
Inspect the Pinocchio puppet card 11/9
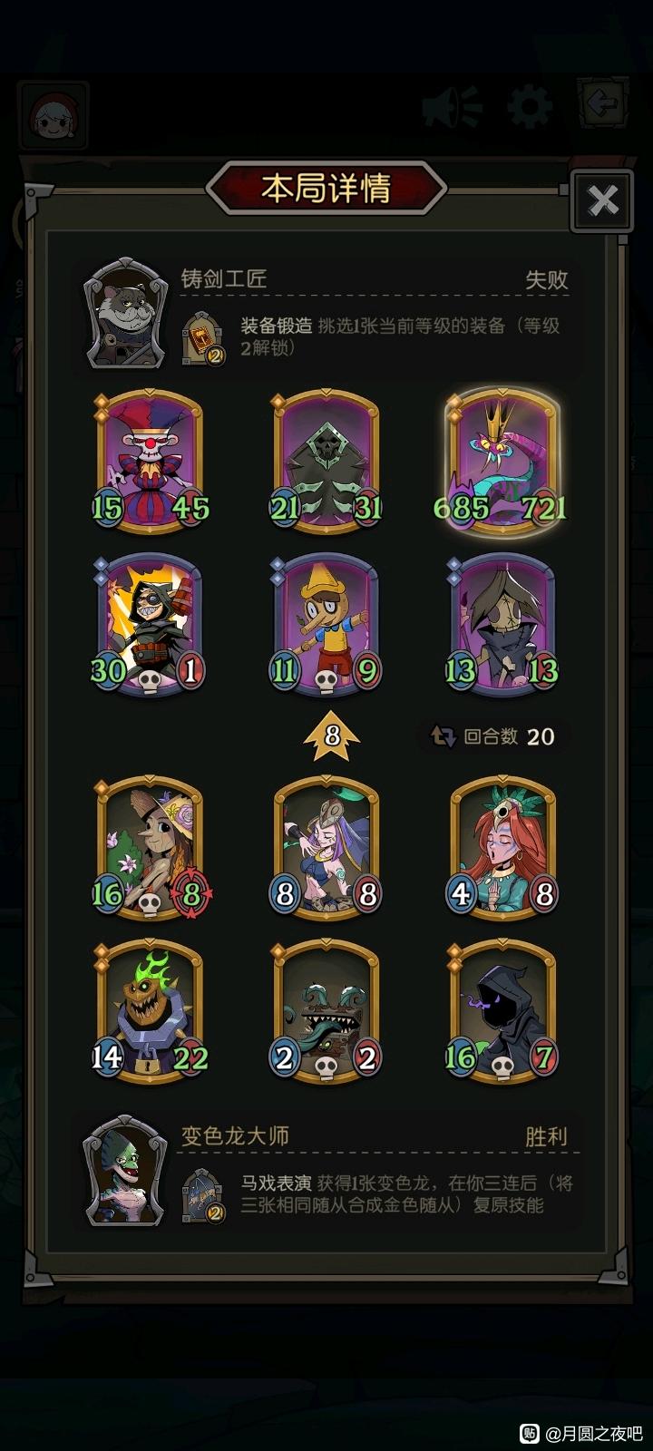click(326, 626)
